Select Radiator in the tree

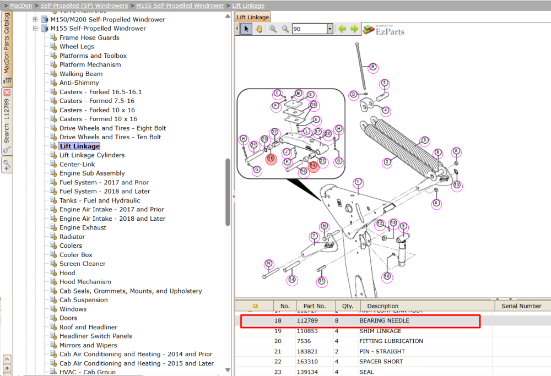pyautogui.click(x=72, y=237)
